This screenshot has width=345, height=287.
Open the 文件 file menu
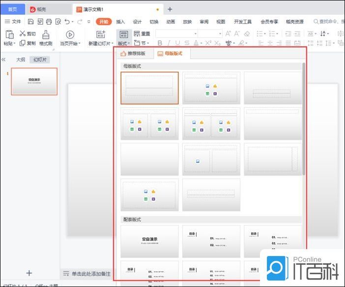[x=13, y=22]
